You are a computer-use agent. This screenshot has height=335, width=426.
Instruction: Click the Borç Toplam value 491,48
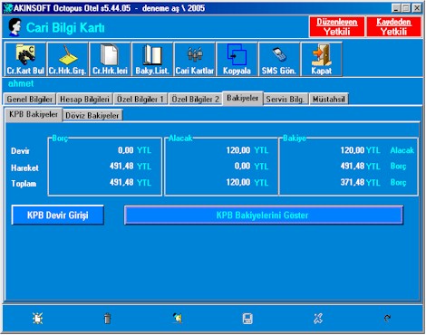click(121, 182)
